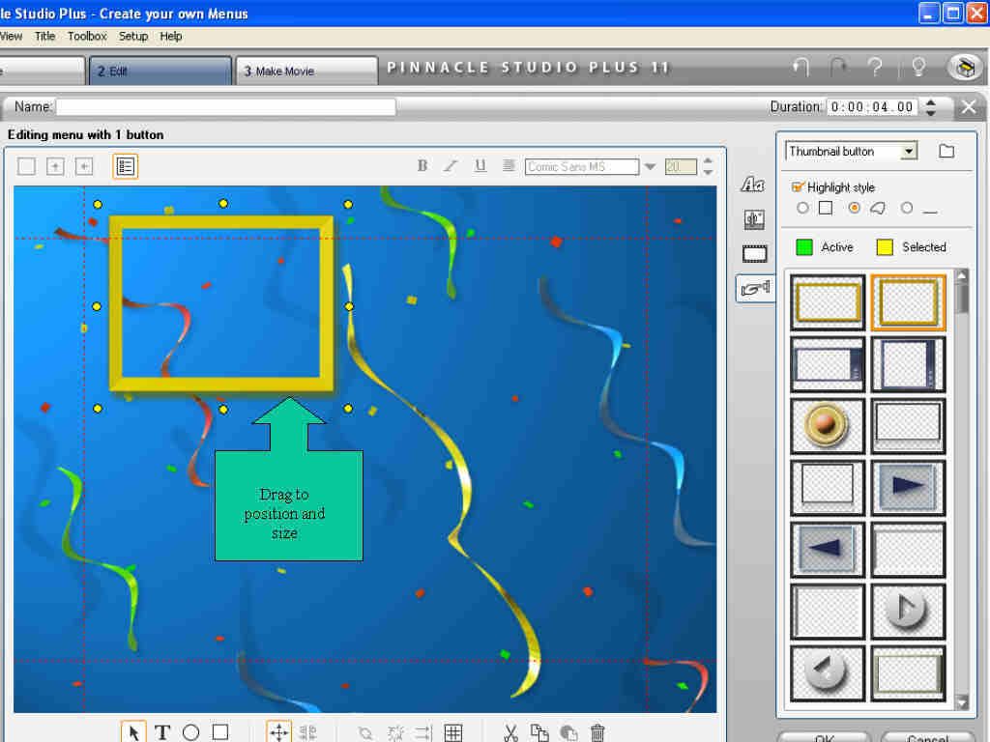Open the Toolbox menu
The height and width of the screenshot is (742, 990).
click(x=87, y=36)
